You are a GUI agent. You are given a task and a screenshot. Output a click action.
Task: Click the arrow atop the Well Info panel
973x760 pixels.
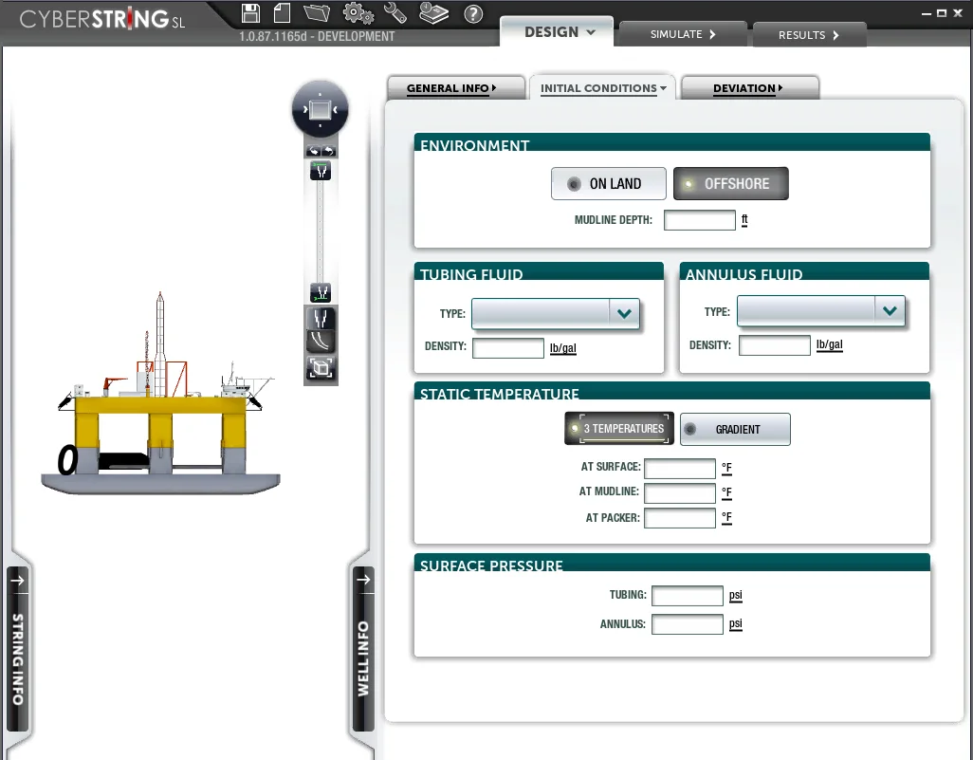point(363,580)
